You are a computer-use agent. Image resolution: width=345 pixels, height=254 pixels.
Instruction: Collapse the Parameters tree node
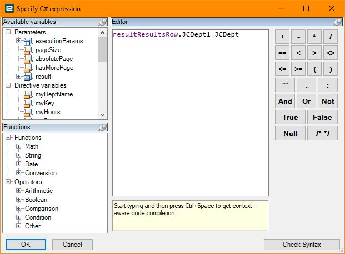click(8, 32)
